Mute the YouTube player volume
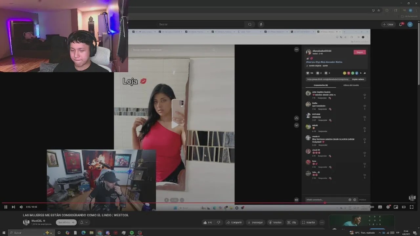 [21, 207]
